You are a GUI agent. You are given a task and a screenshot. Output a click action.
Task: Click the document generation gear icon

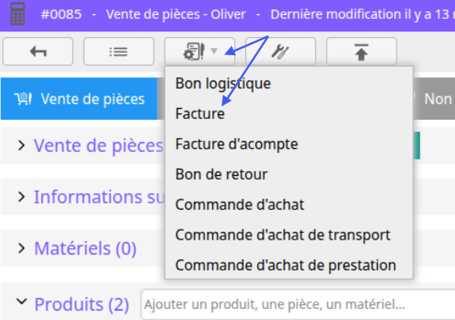tap(194, 51)
